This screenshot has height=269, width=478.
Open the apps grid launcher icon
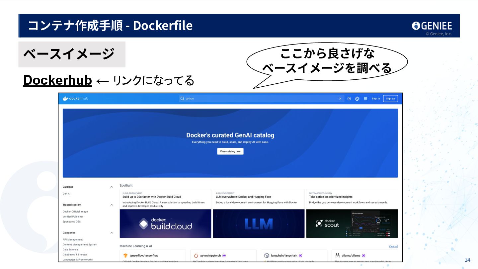pos(365,99)
